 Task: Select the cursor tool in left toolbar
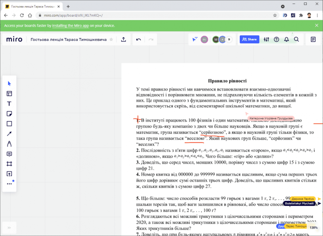(x=9, y=83)
